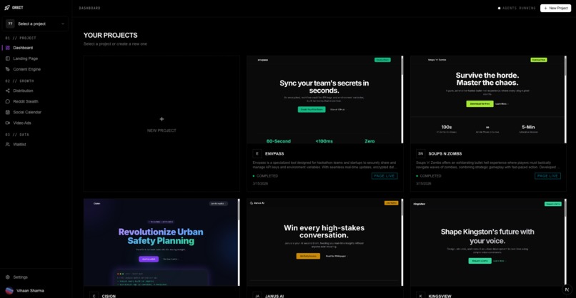Click the Dashboard sidebar icon

coord(8,48)
